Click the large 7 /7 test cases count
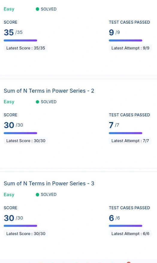The width and height of the screenshot is (157, 263). 114,125
